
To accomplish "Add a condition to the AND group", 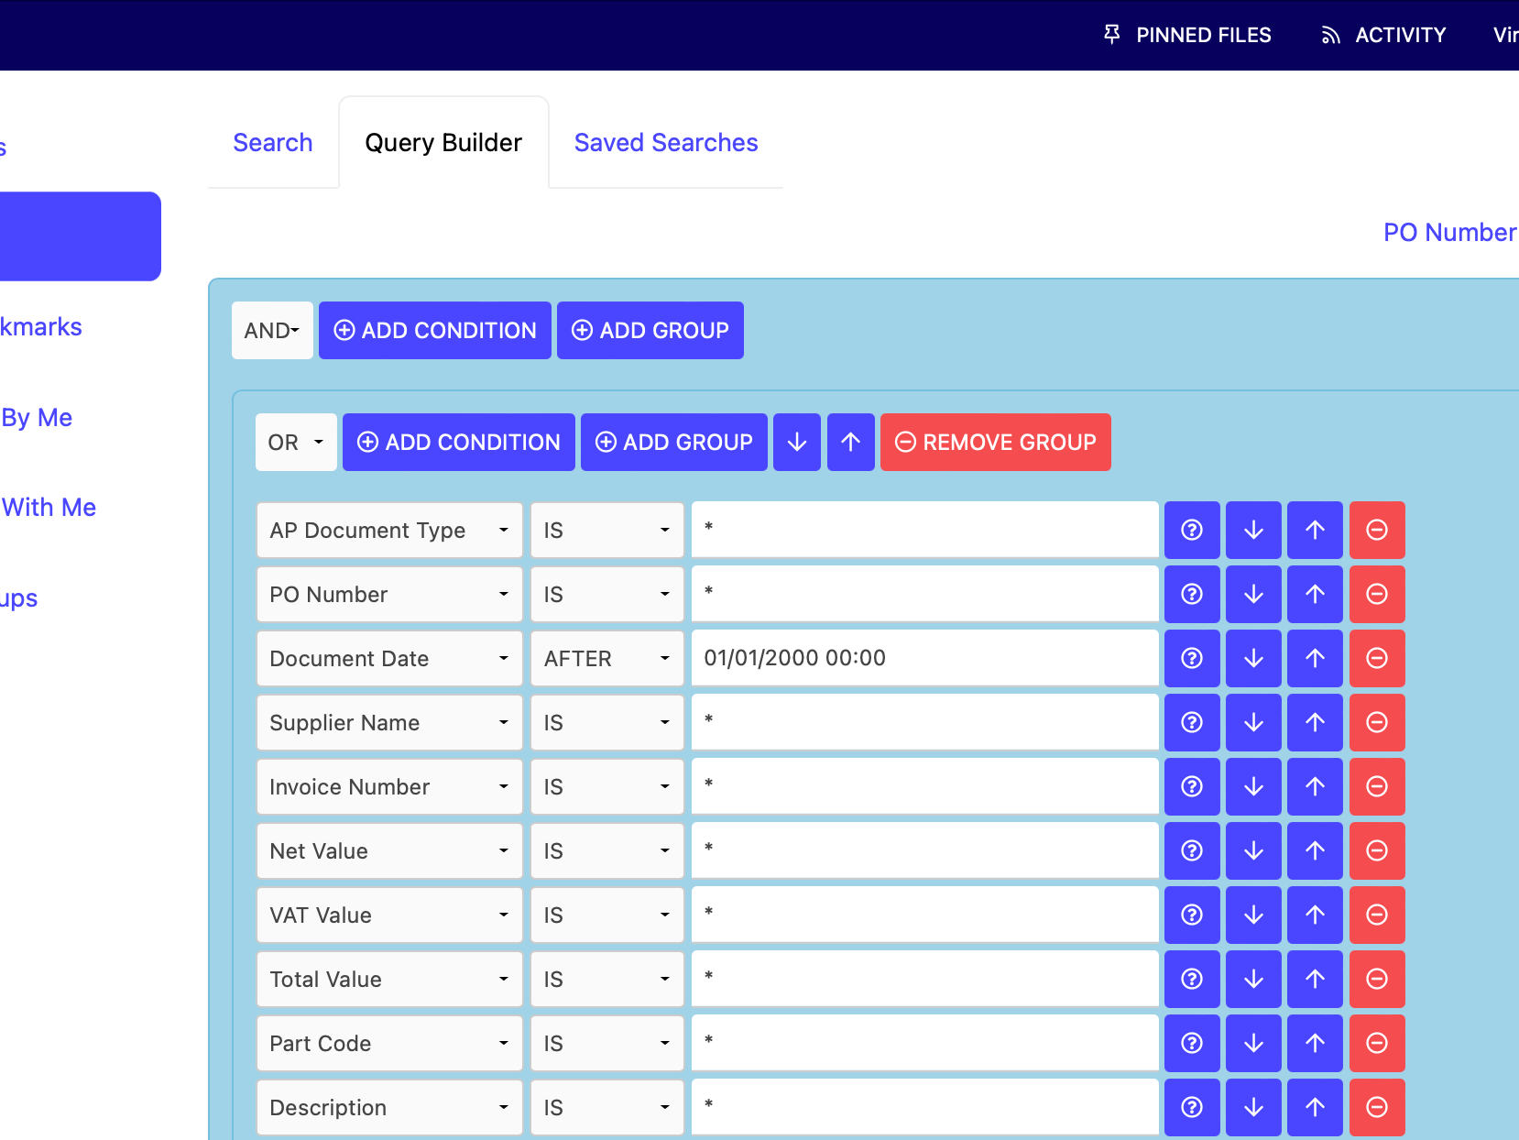I will click(x=435, y=330).
